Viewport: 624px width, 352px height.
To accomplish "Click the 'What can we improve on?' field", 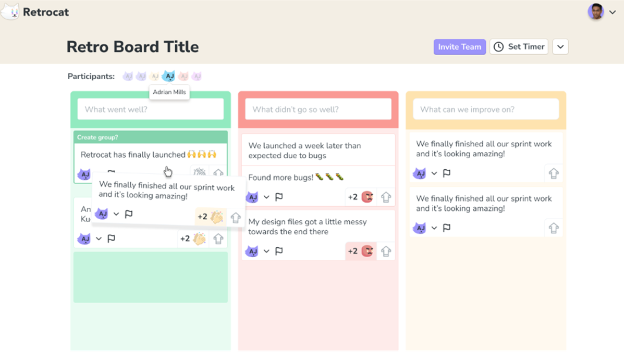I will click(x=486, y=109).
